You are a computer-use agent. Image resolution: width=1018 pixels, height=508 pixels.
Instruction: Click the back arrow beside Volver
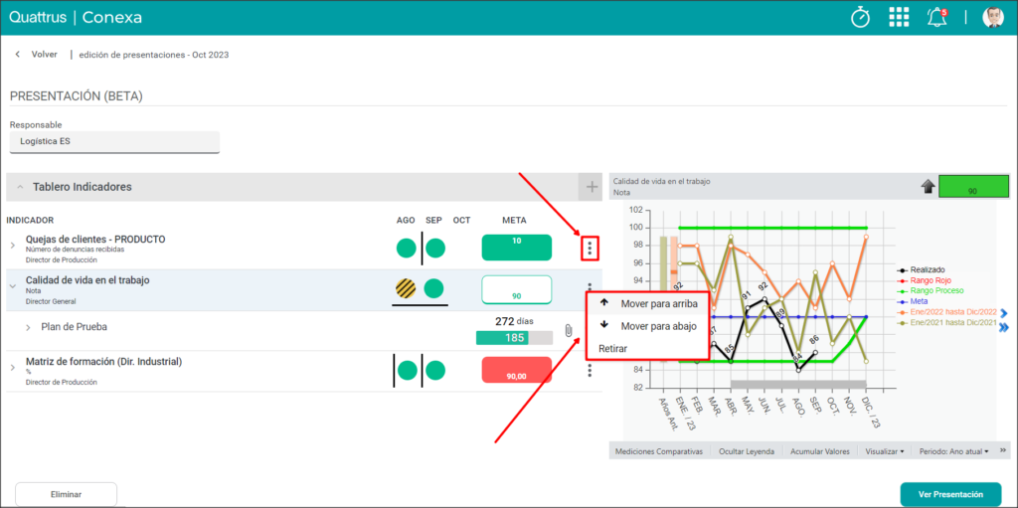tap(18, 55)
